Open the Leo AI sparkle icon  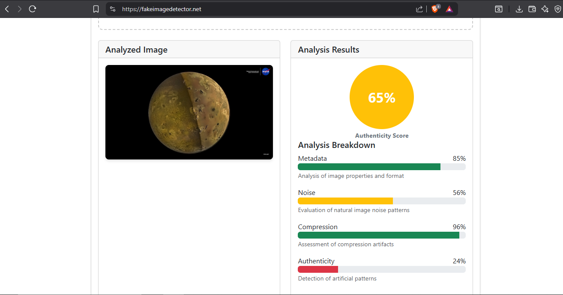pyautogui.click(x=545, y=9)
